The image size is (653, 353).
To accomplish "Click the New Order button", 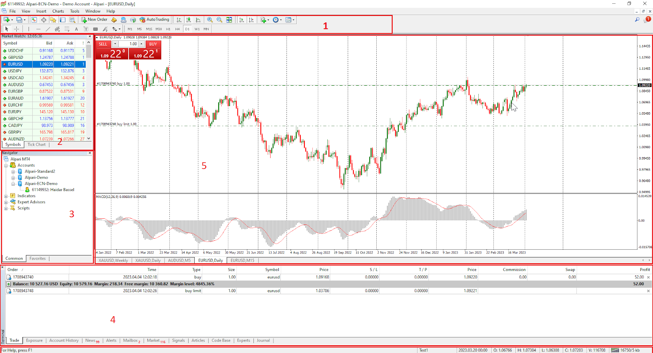I will coord(94,20).
